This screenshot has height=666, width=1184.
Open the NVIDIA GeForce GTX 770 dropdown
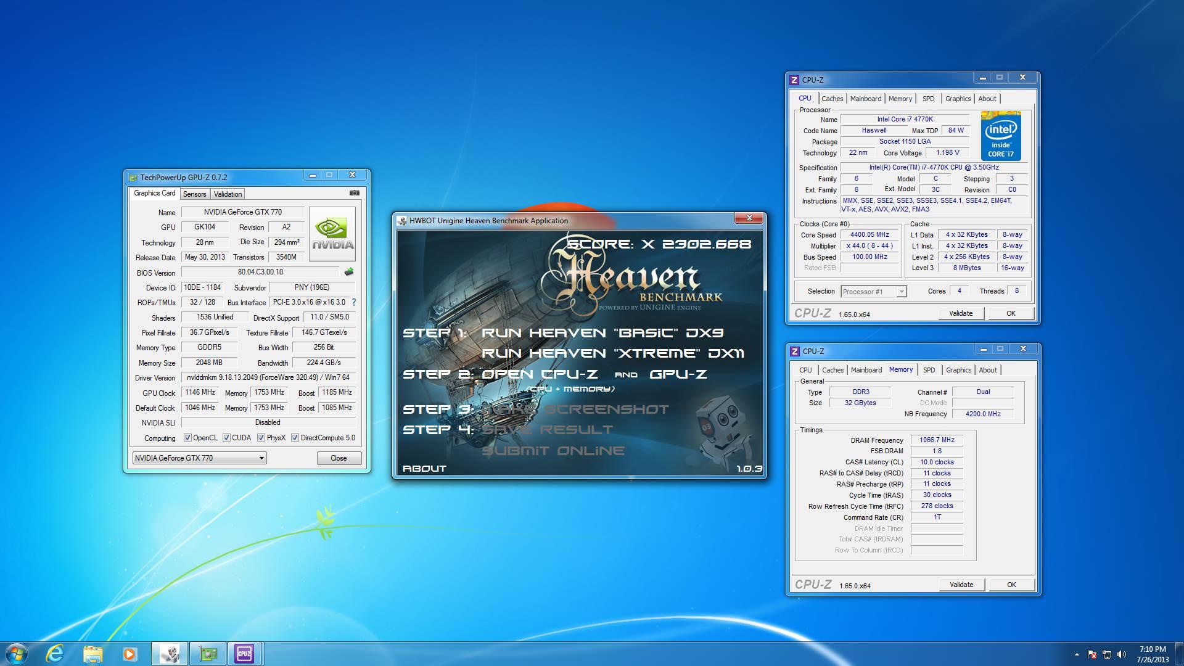(199, 458)
